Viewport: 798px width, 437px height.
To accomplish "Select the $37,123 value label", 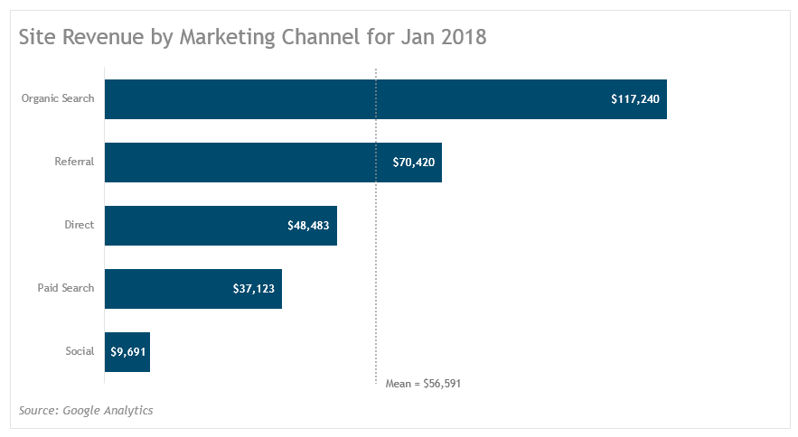I will point(254,289).
